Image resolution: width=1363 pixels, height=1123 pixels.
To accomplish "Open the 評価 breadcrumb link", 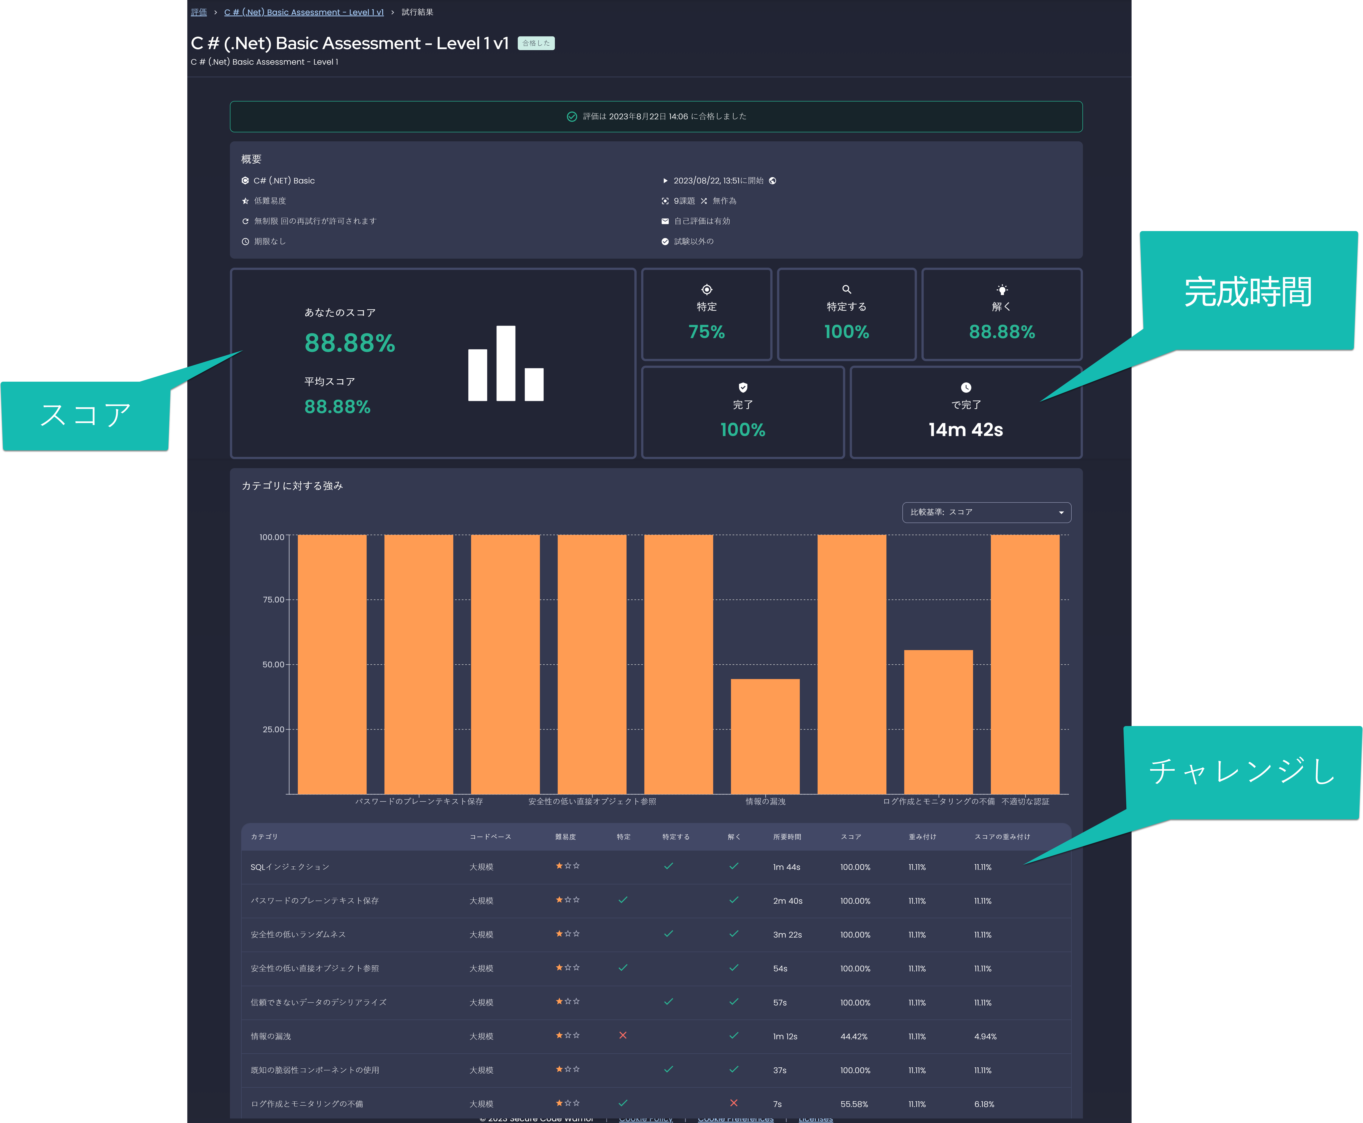I will pyautogui.click(x=199, y=12).
